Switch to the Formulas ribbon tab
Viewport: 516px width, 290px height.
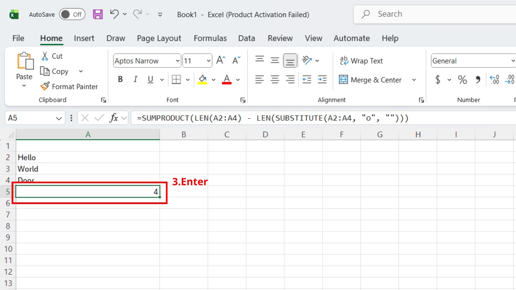click(x=210, y=38)
